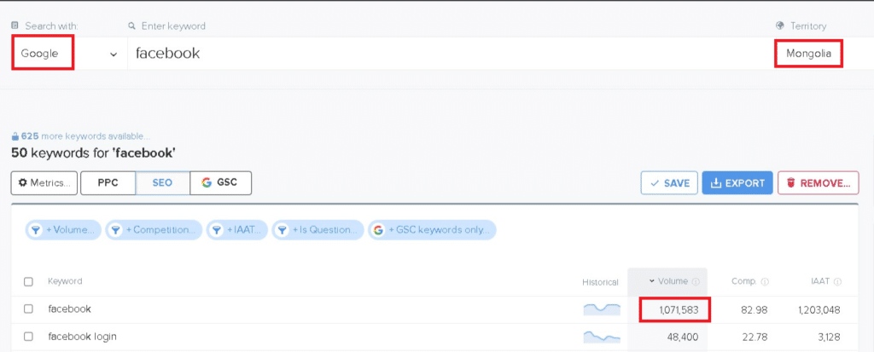Switch to the PPC tab
Screen dimensions: 874x352
coord(108,183)
